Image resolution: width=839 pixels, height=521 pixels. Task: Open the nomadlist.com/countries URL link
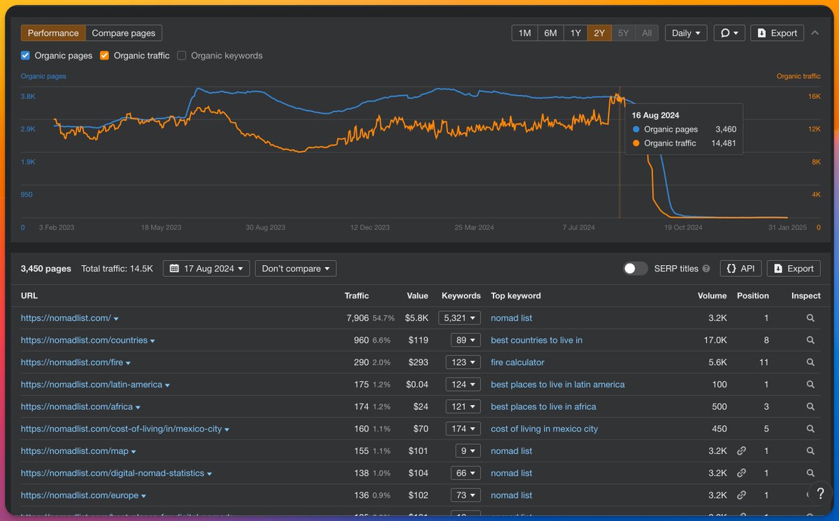[x=84, y=341]
